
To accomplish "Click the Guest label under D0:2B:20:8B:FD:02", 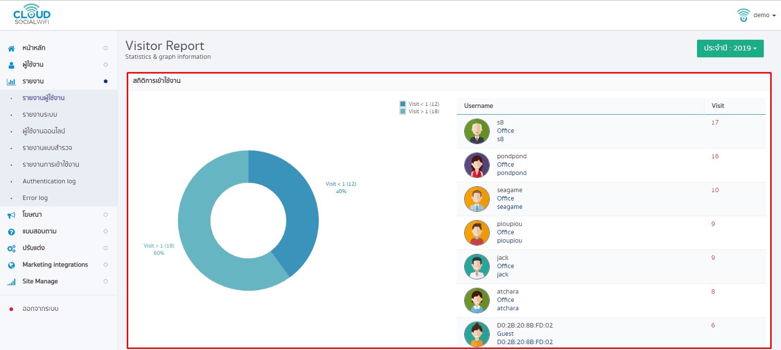I will click(505, 334).
